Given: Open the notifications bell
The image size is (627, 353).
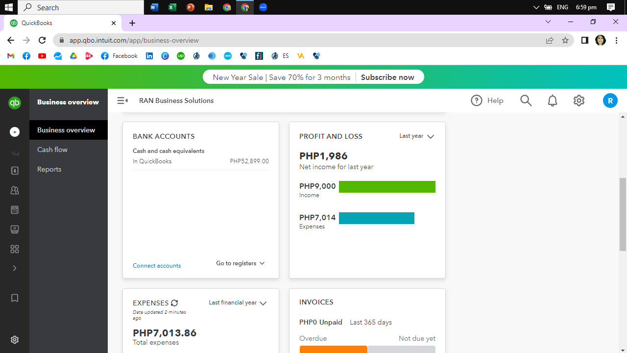Looking at the screenshot, I should 552,101.
